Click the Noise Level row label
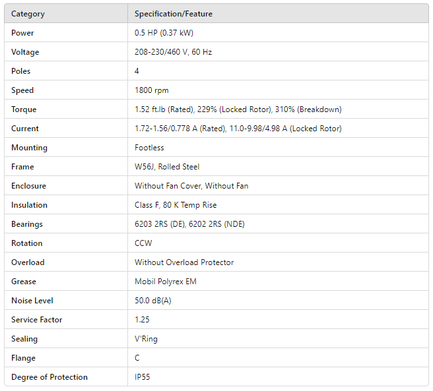This screenshot has width=433, height=391. point(32,301)
